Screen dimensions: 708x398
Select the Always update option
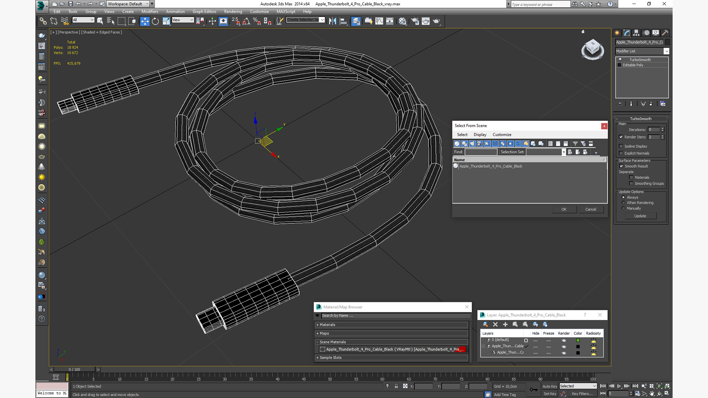tap(623, 197)
